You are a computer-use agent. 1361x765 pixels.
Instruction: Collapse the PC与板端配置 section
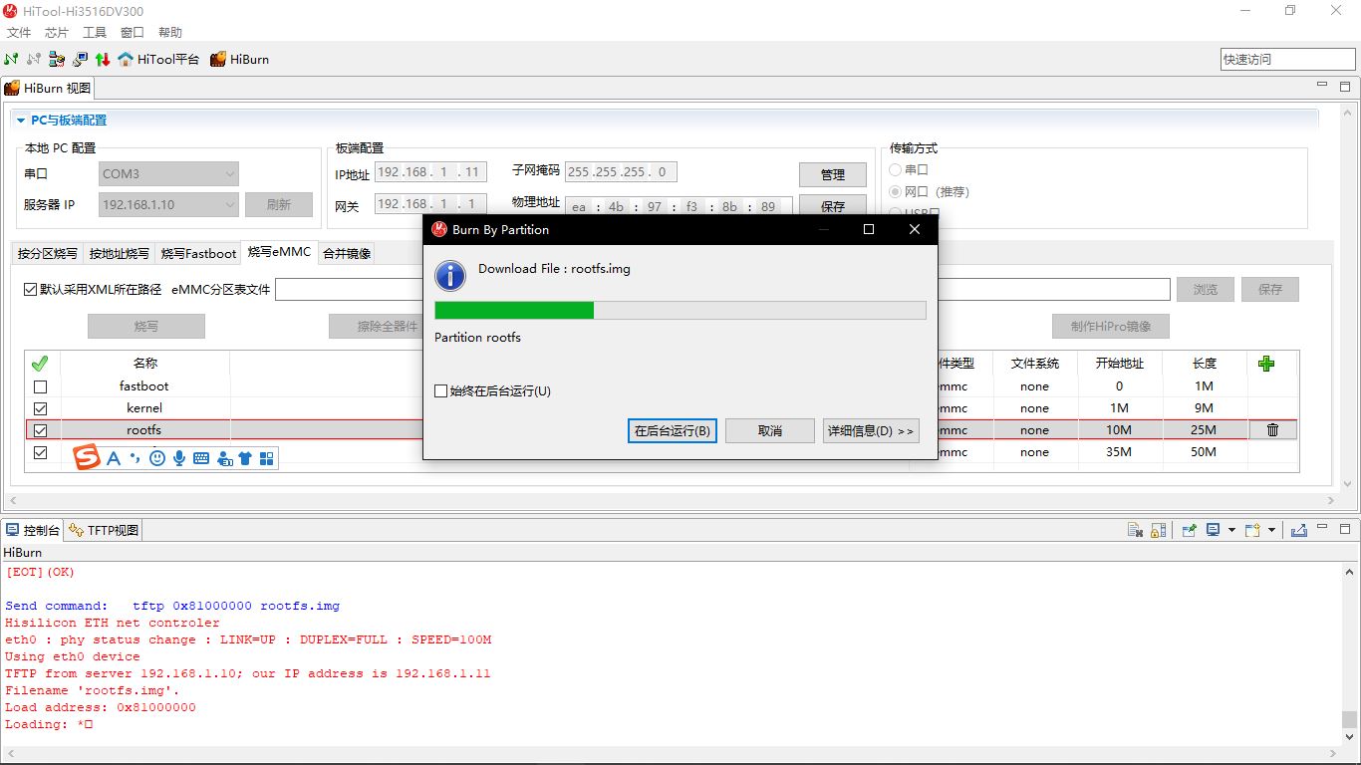tap(21, 121)
